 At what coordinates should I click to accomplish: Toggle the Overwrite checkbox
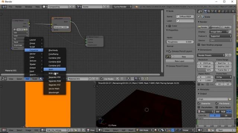tap(199, 103)
